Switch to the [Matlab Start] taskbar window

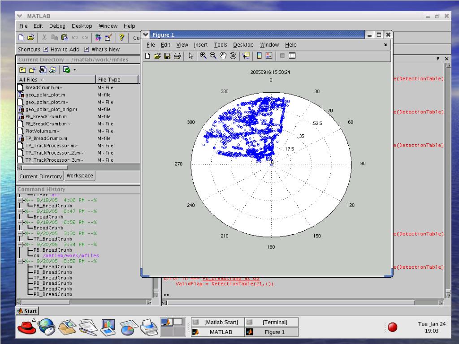click(x=218, y=322)
